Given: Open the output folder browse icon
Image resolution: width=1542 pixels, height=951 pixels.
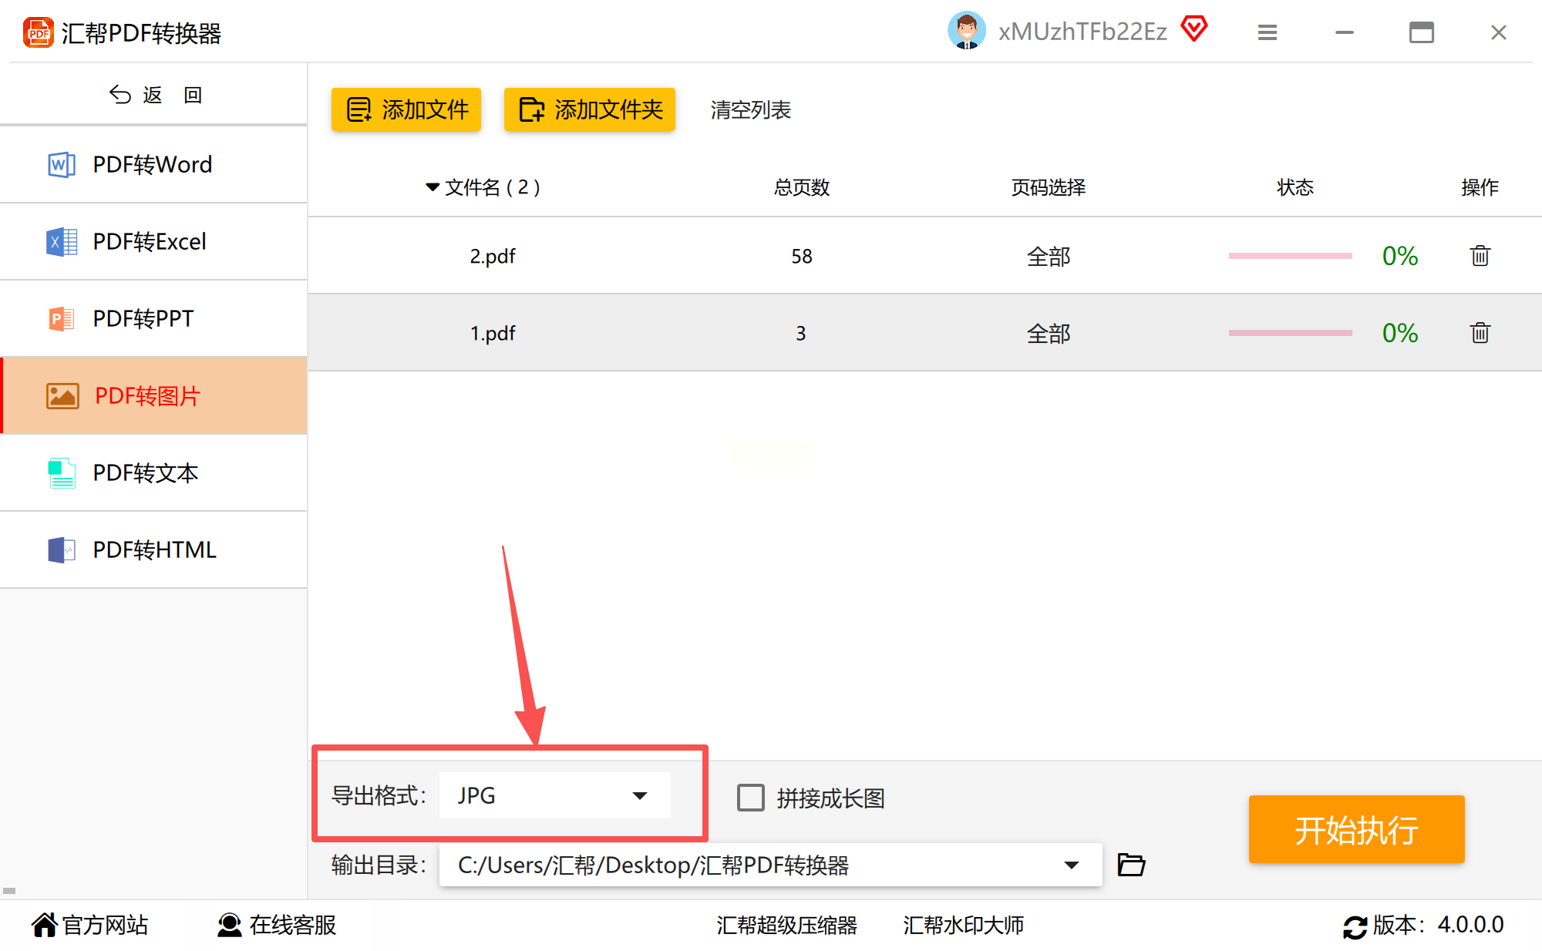Looking at the screenshot, I should coord(1131,865).
